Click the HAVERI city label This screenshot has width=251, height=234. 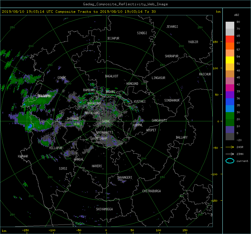click(x=97, y=166)
